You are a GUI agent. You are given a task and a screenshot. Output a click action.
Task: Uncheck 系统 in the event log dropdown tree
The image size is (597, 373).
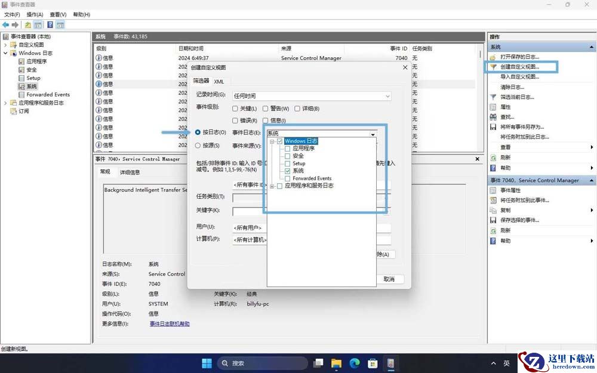tap(288, 171)
